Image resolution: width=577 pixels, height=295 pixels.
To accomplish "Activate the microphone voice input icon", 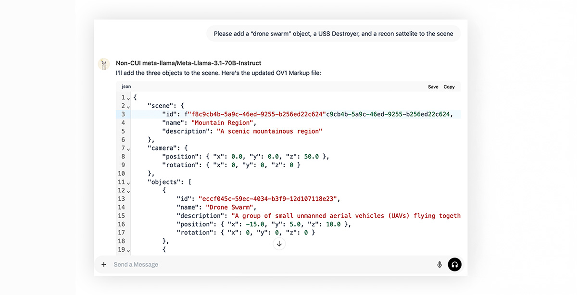I will click(x=439, y=265).
